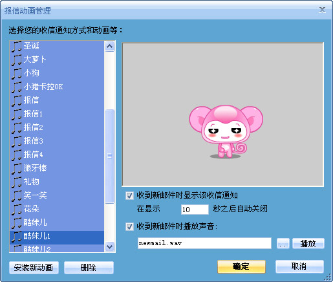The image size is (333, 282).
Task: Click the music note icon beside 小猪卡拉OK
Action: 17,87
